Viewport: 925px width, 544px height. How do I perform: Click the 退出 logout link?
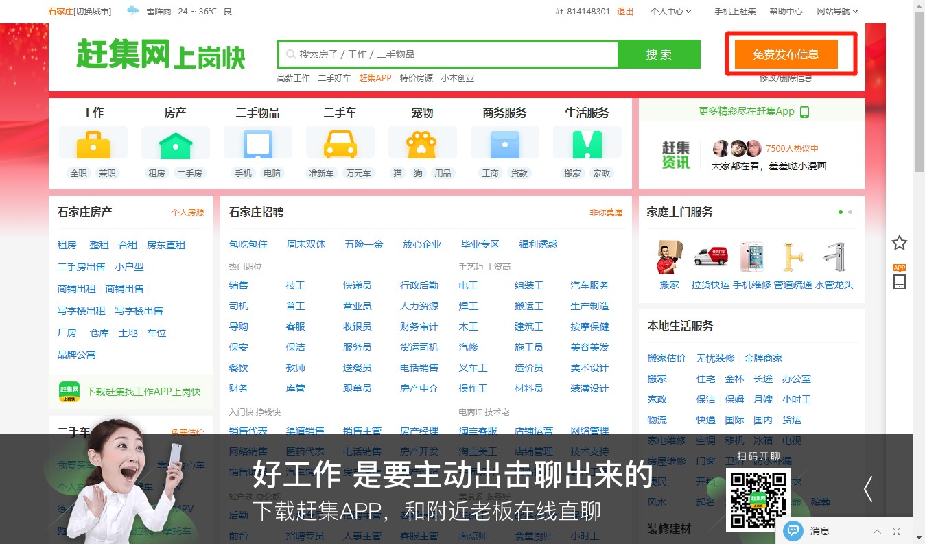point(625,11)
